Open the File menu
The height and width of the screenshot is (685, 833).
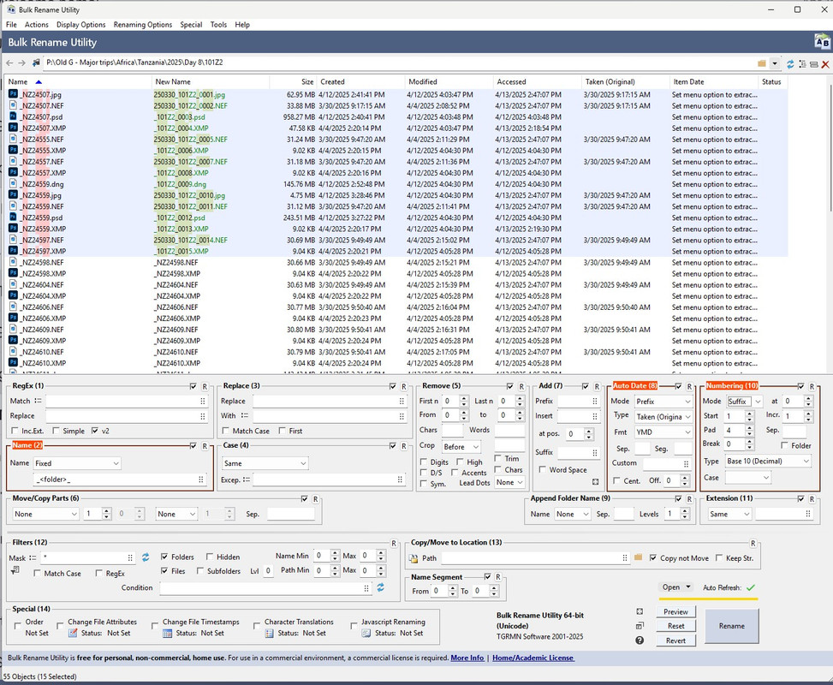11,25
